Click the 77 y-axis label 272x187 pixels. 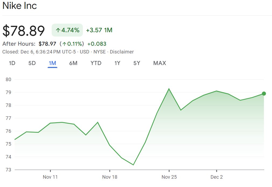point(8,118)
